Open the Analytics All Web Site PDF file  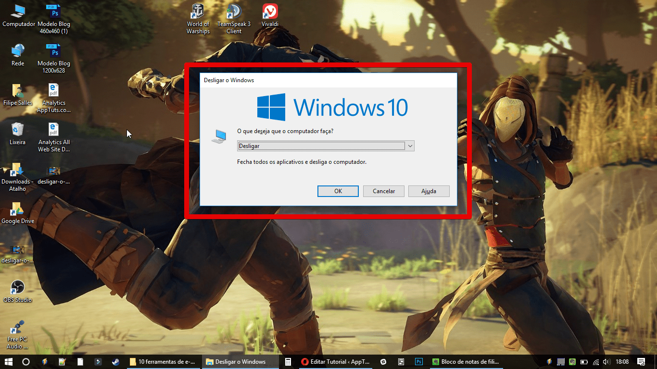click(54, 137)
